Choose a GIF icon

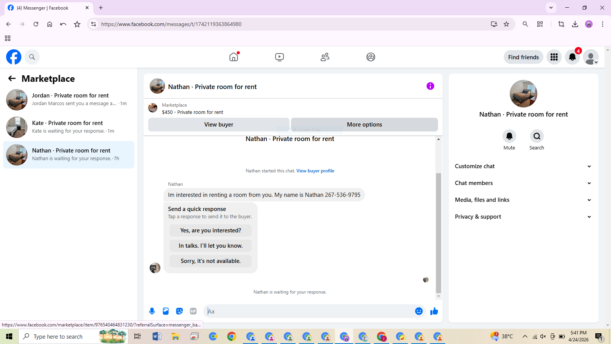click(x=193, y=311)
